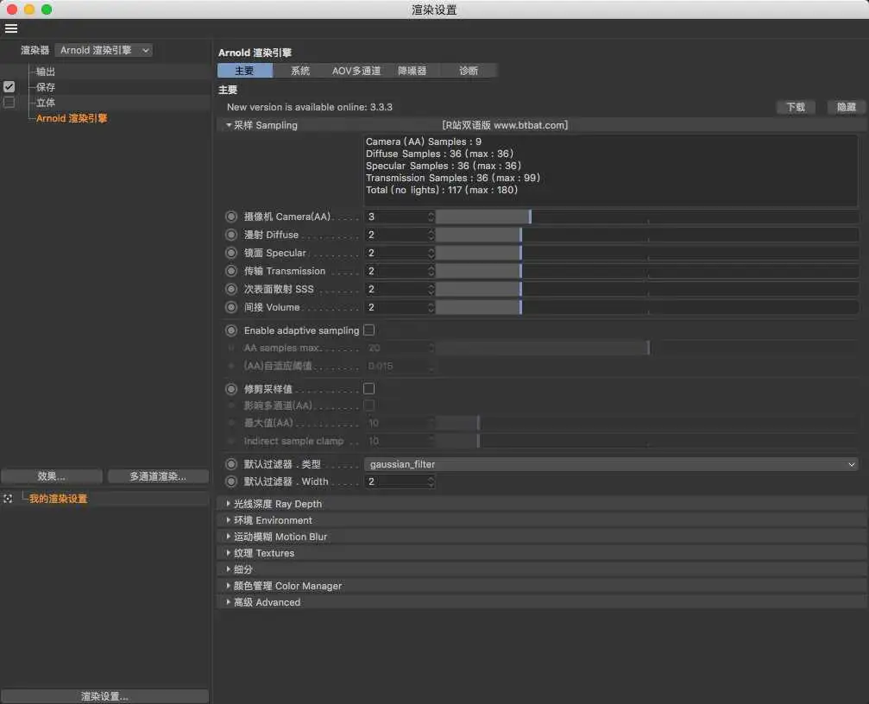
Task: Open the gaussian_filter type dropdown
Action: [x=611, y=464]
